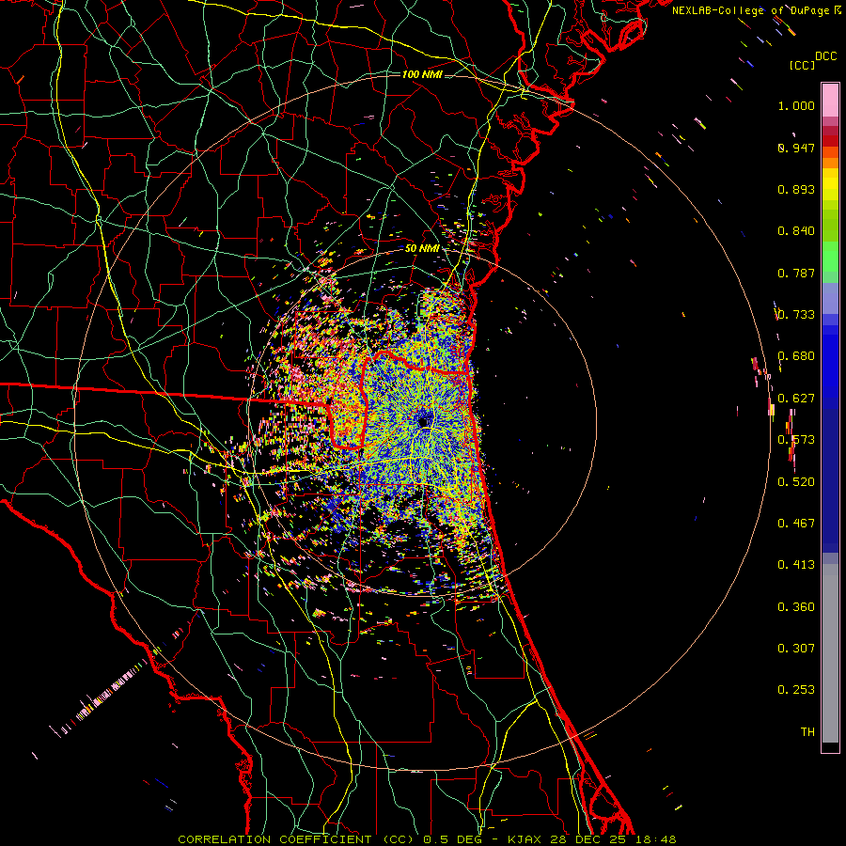The image size is (846, 846).
Task: Click the 0.627 scale value
Action: [x=796, y=399]
